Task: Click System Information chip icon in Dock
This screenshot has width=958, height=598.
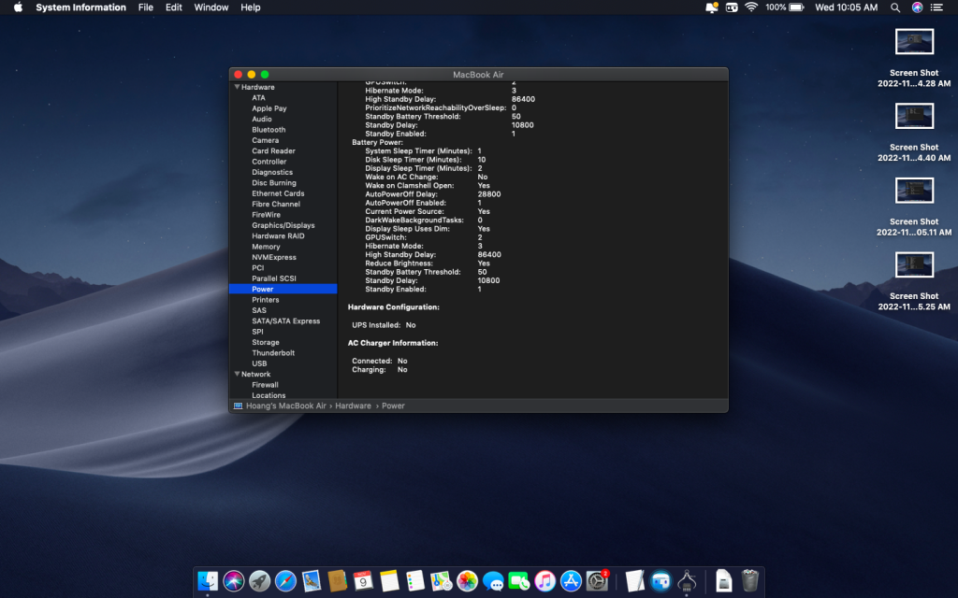Action: click(687, 580)
